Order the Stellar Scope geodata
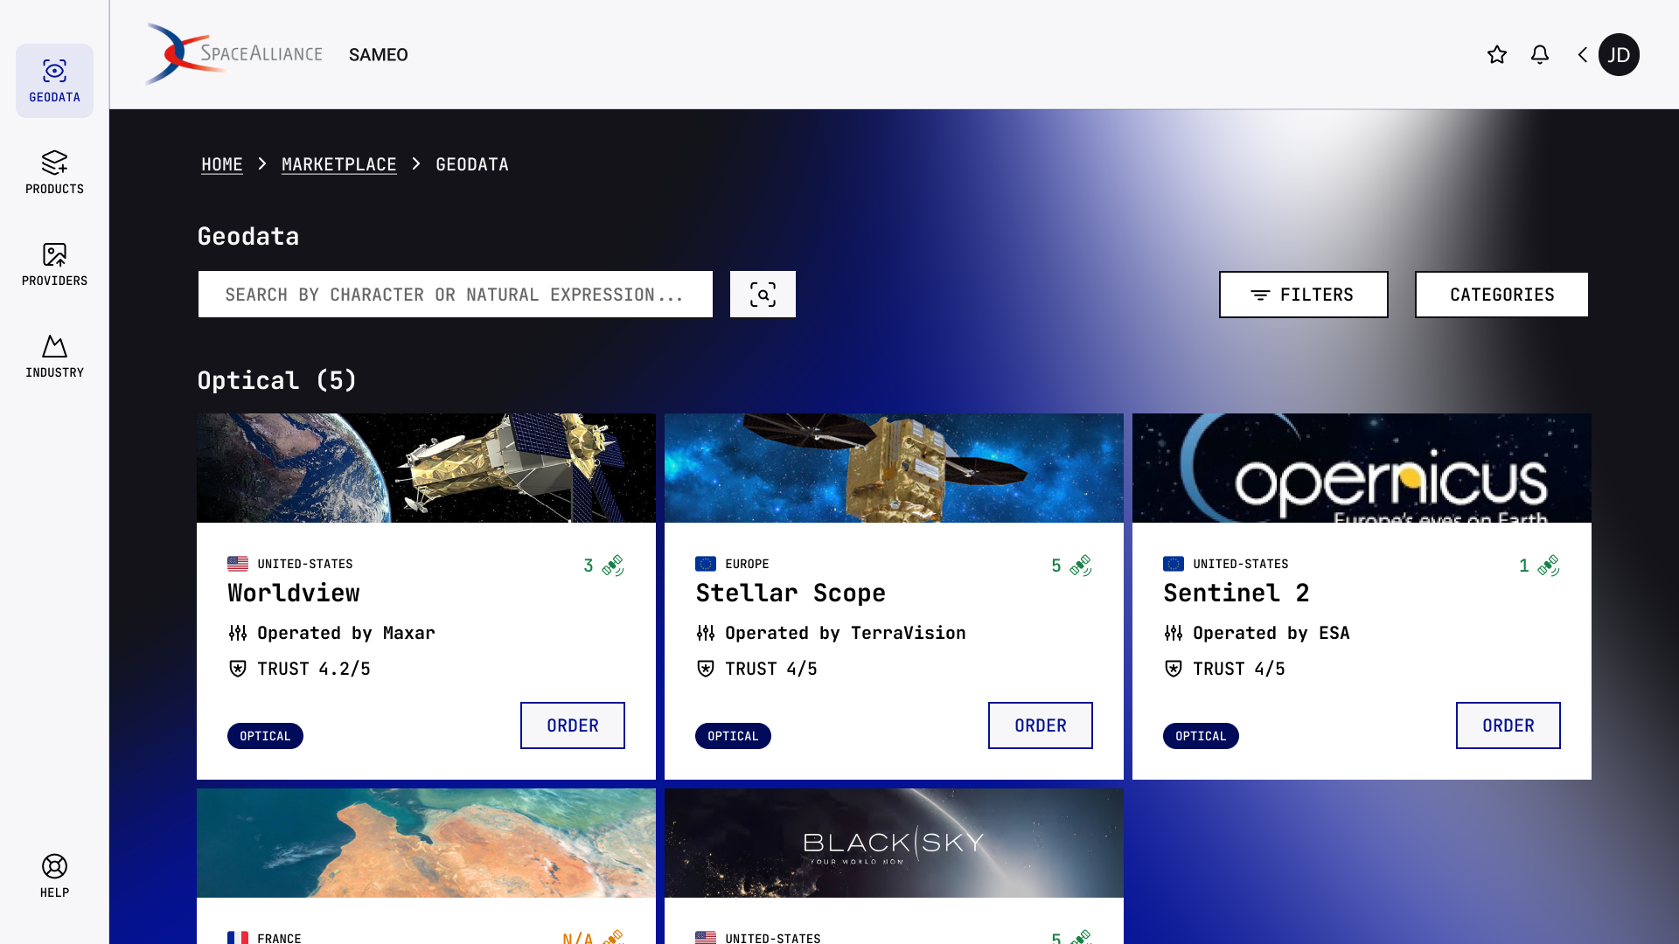This screenshot has width=1679, height=944. 1041,725
